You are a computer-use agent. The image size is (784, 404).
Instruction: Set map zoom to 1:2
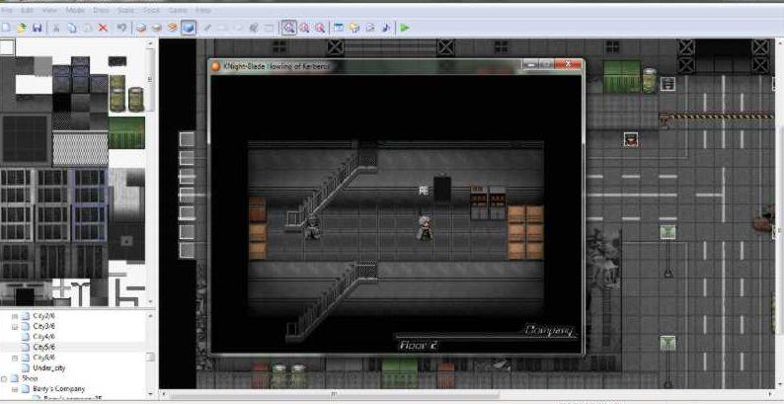pos(304,28)
